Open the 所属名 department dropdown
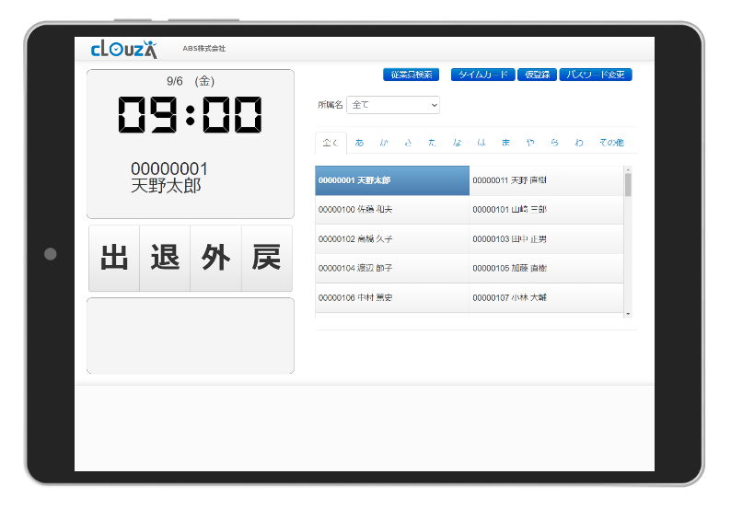This screenshot has width=731, height=509. pos(393,105)
